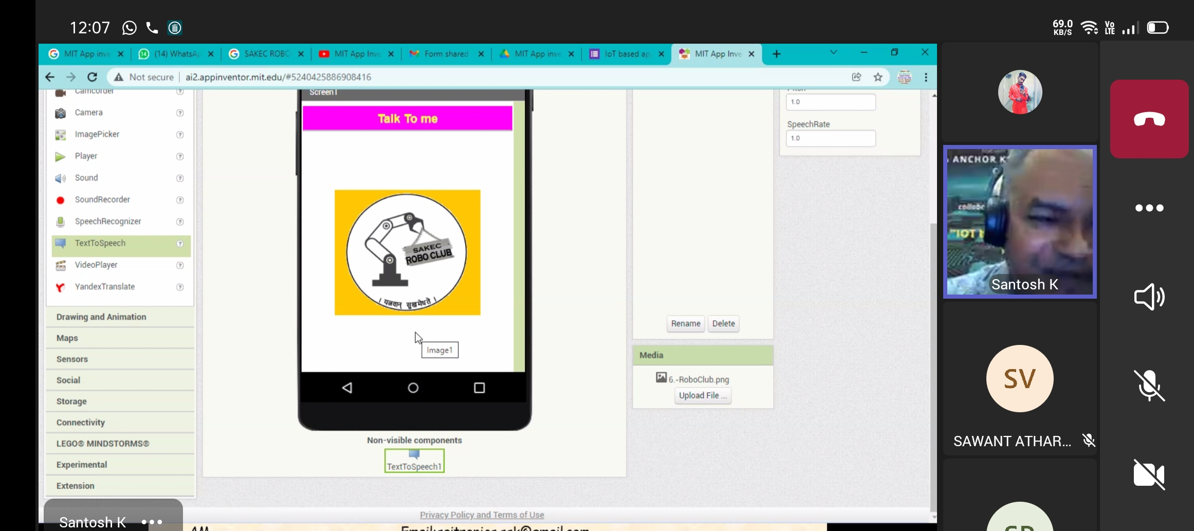The height and width of the screenshot is (531, 1194).
Task: Click the Rename component button
Action: click(x=685, y=324)
